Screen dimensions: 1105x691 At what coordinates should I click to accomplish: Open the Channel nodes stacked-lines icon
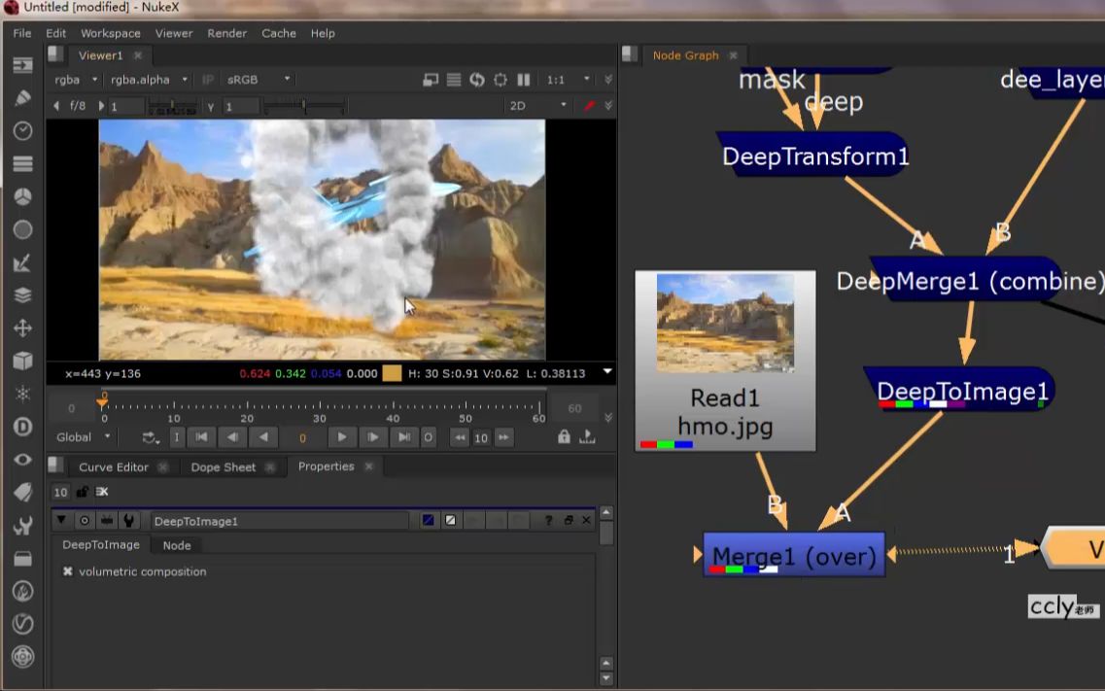22,163
